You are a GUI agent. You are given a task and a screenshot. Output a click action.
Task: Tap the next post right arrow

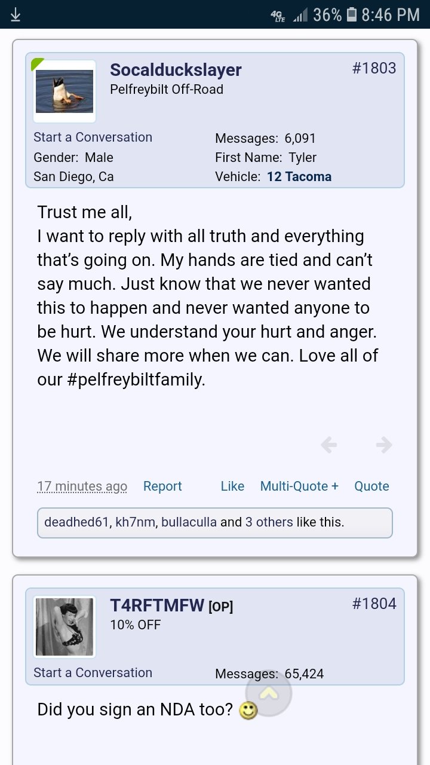pyautogui.click(x=384, y=445)
